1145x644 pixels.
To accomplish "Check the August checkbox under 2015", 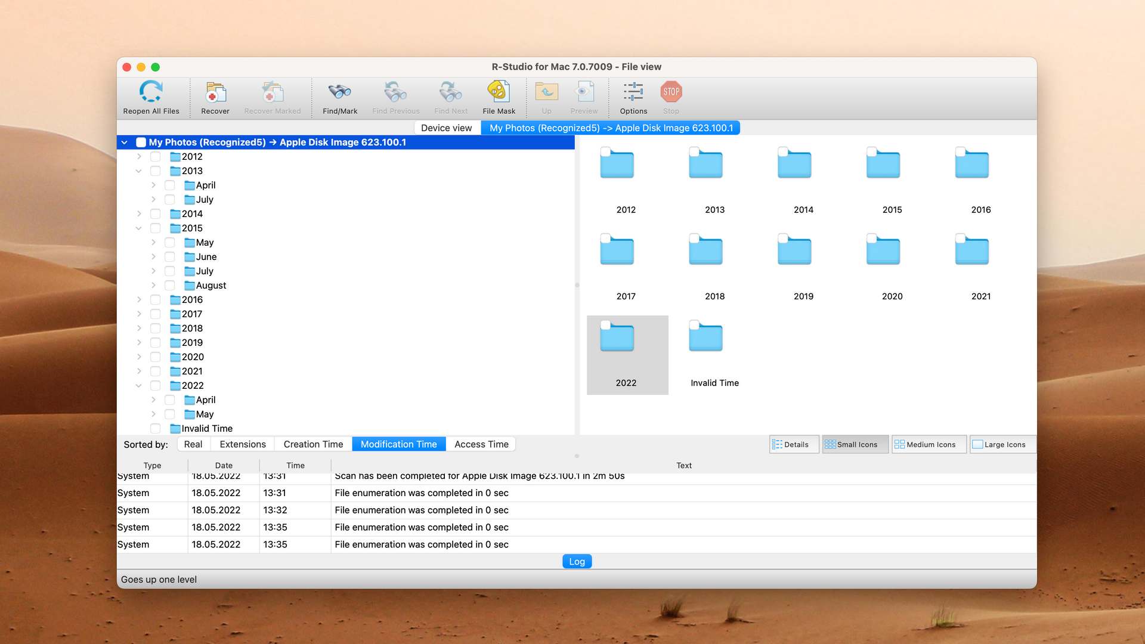I will [169, 285].
